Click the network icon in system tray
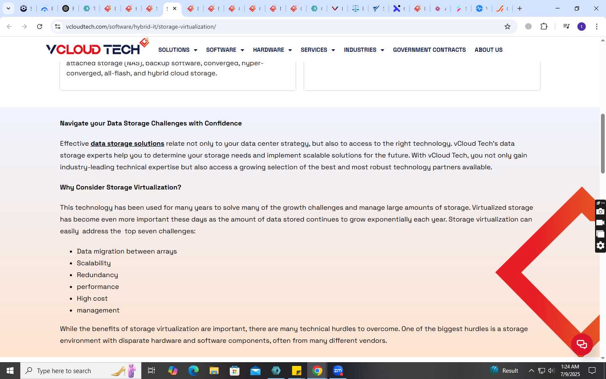 coord(542,371)
